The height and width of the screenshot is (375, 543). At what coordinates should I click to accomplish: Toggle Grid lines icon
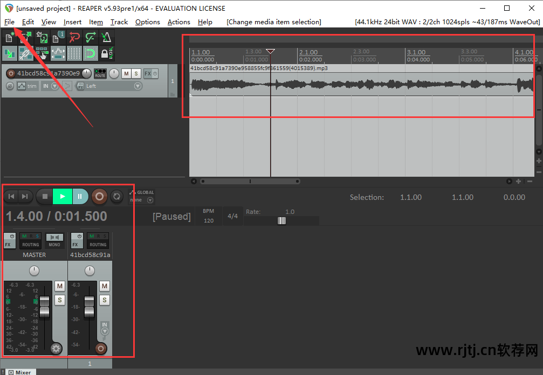[74, 53]
